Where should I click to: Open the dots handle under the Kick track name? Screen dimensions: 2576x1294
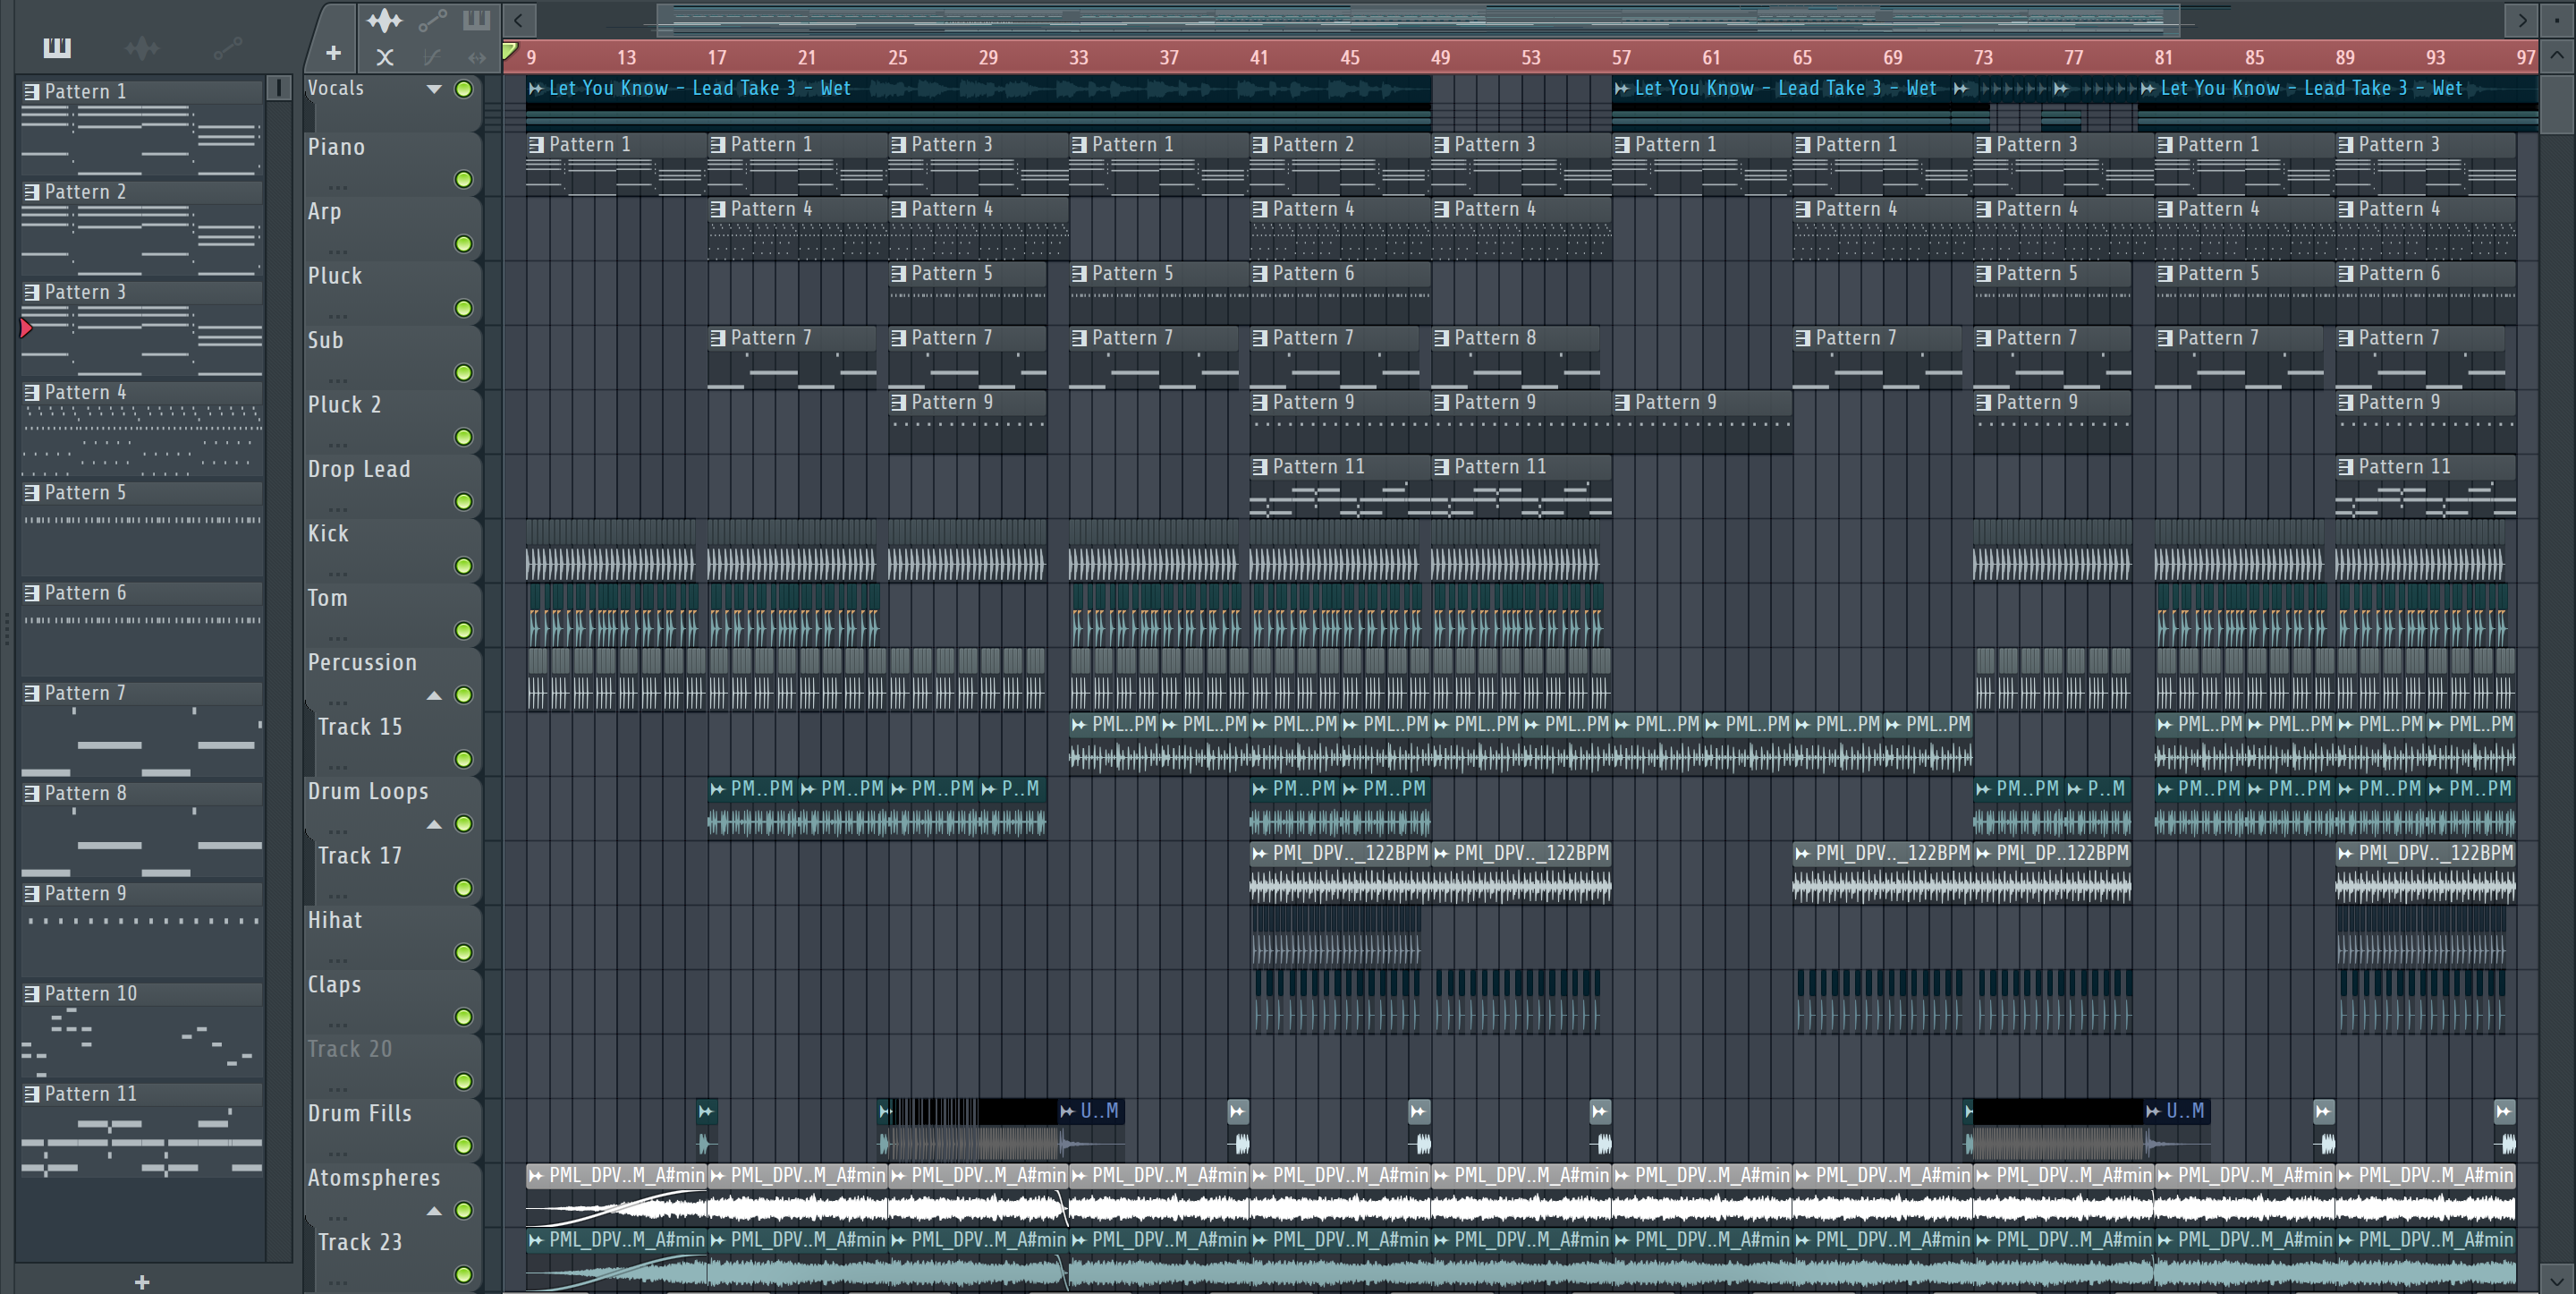pos(338,575)
